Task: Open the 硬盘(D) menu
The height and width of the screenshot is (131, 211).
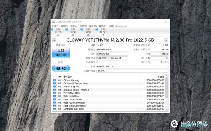Action: point(93,26)
